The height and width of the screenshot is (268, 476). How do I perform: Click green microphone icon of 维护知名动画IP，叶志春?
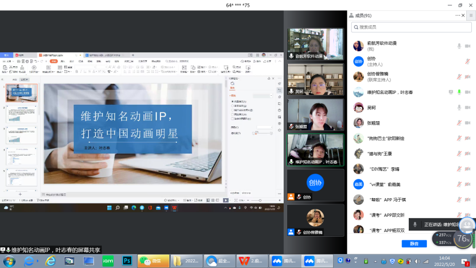pyautogui.click(x=459, y=92)
